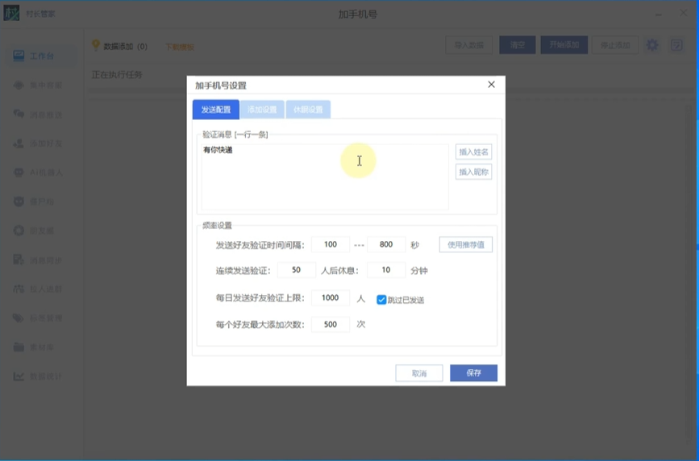699x461 pixels.
Task: Open AI机器人 in the sidebar
Action: 37,172
